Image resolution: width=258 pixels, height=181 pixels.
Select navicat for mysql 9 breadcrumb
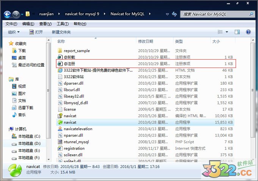coord(82,14)
